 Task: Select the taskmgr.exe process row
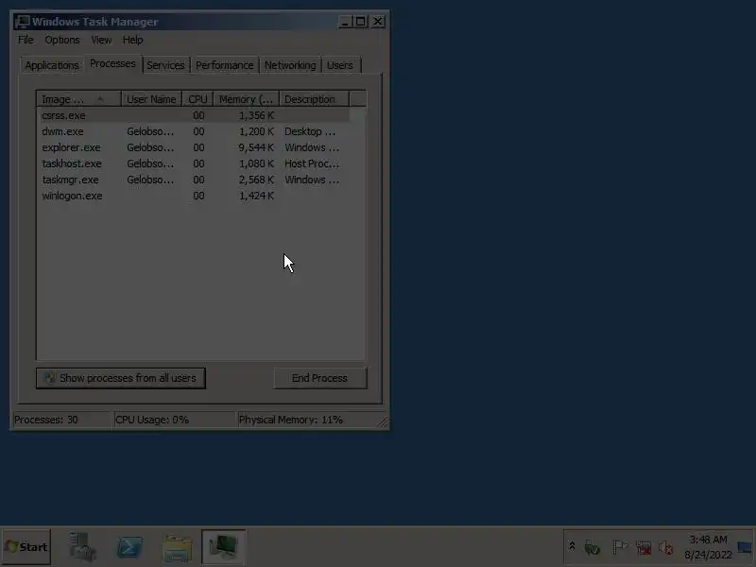coord(193,180)
